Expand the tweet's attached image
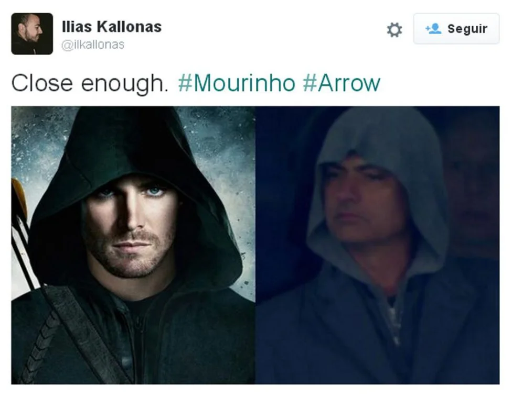The width and height of the screenshot is (512, 397). [255, 245]
